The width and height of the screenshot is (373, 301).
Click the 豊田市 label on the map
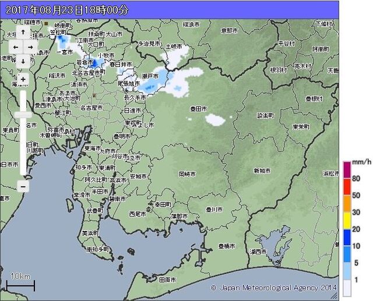(x=198, y=109)
